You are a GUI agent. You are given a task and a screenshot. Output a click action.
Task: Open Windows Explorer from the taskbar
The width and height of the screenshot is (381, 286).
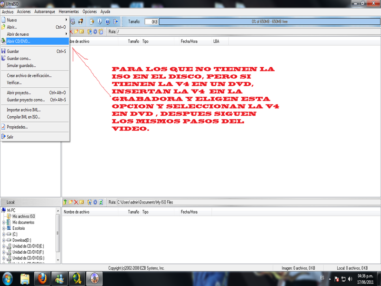click(x=25, y=279)
